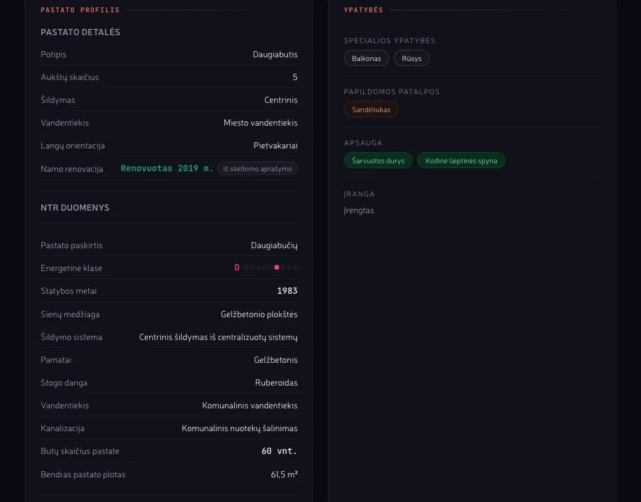Click the 'Komunalinis nuotekų šalinimas' value

(x=240, y=429)
